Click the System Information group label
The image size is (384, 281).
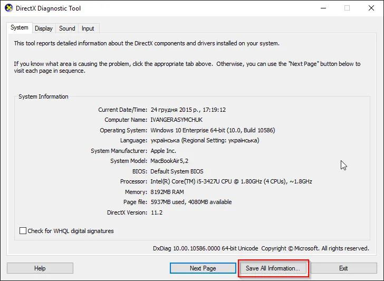(43, 96)
